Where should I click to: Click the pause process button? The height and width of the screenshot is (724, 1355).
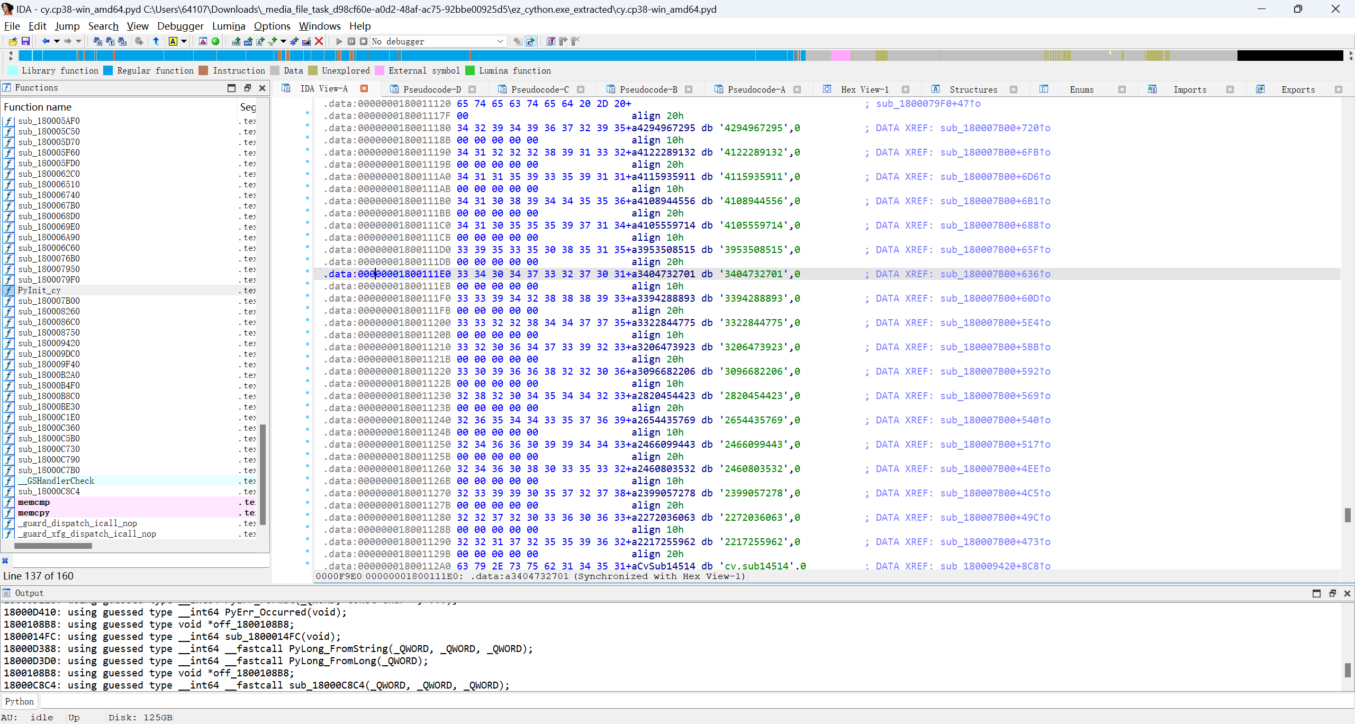(351, 41)
